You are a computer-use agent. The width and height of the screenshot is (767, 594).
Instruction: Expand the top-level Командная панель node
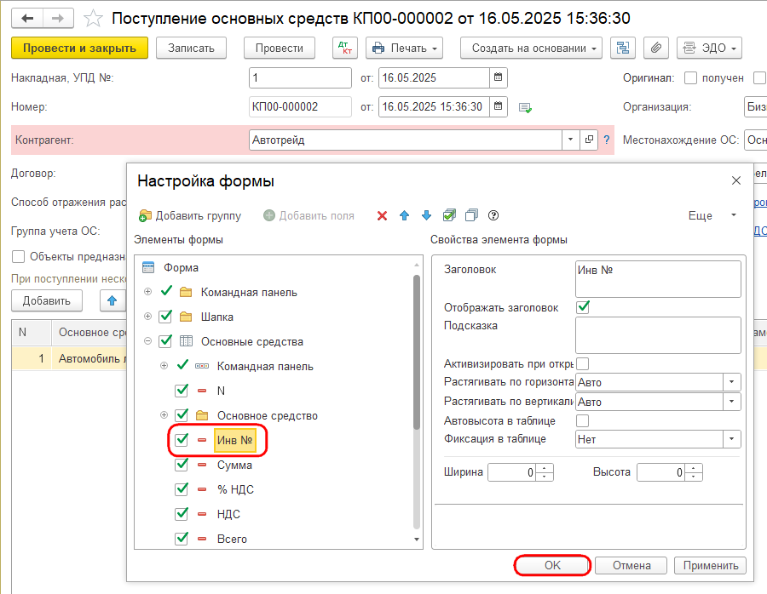coord(147,292)
